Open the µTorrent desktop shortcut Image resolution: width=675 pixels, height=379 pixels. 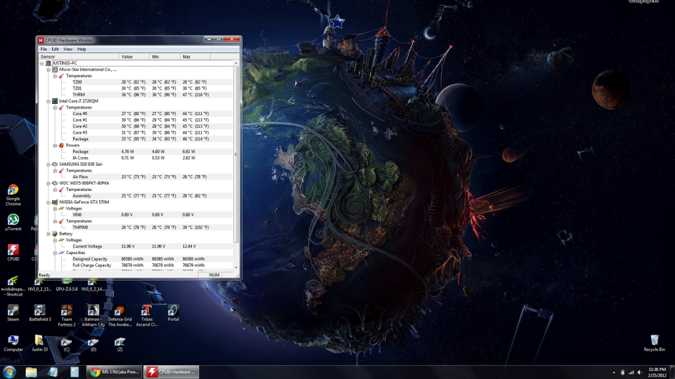pos(13,222)
